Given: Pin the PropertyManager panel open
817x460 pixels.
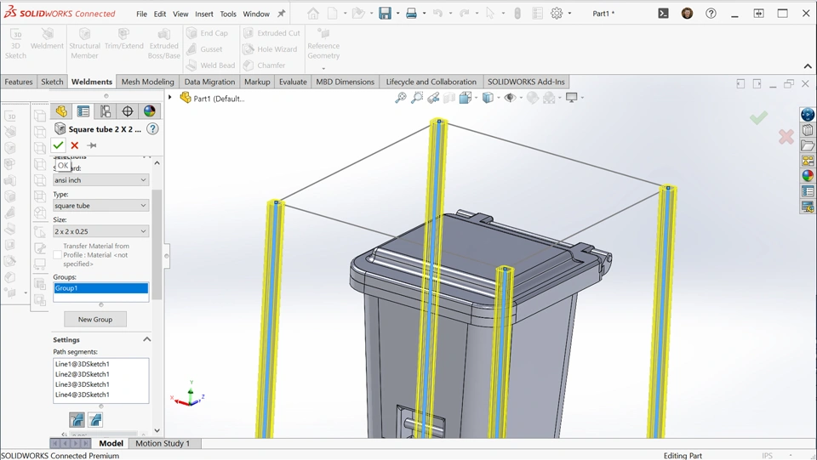Looking at the screenshot, I should (91, 145).
